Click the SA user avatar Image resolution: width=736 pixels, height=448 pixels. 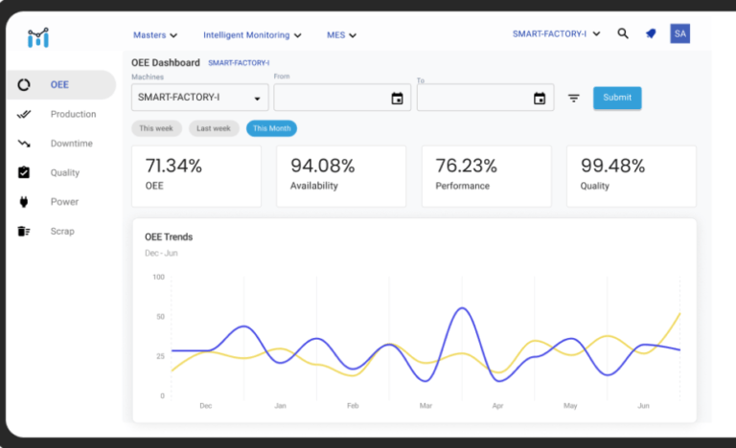(x=679, y=34)
